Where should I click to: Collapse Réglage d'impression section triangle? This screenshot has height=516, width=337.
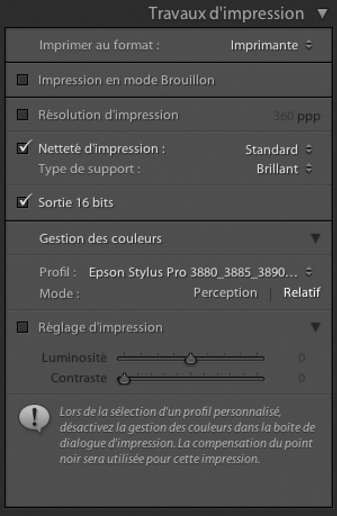click(315, 327)
